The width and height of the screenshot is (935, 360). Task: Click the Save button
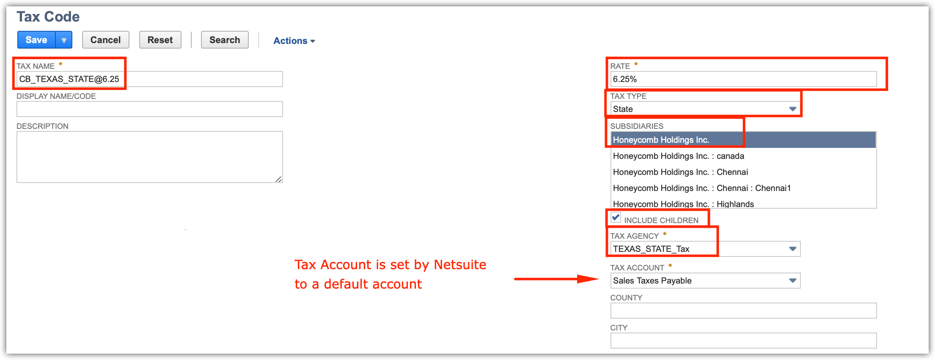pyautogui.click(x=36, y=40)
